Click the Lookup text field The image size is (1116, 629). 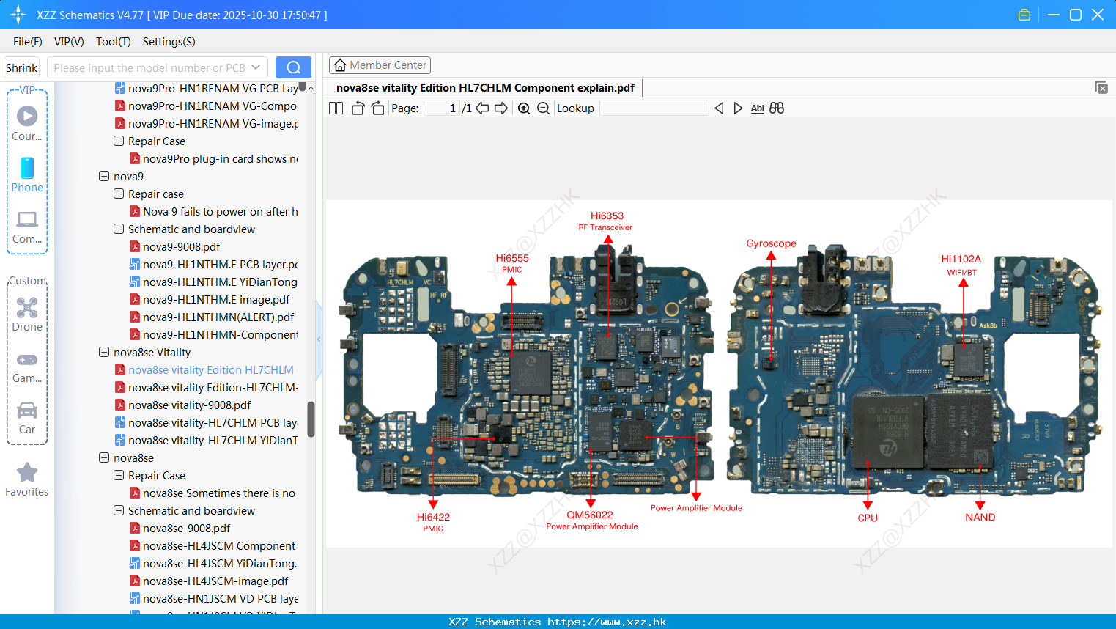point(654,108)
